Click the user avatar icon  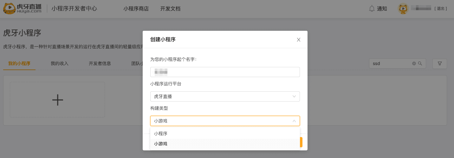[403, 9]
